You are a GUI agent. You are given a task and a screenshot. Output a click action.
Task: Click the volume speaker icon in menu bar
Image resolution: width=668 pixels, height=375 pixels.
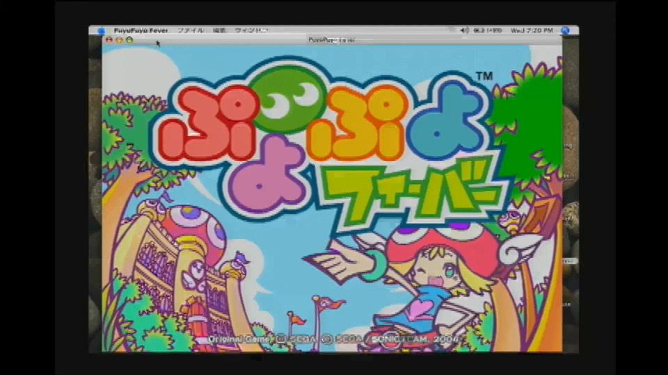(x=464, y=31)
